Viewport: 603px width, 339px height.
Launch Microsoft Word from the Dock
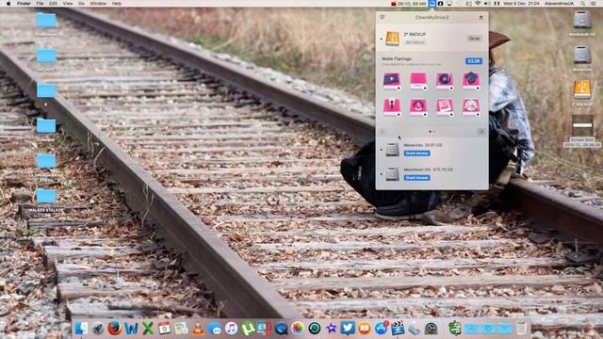131,329
